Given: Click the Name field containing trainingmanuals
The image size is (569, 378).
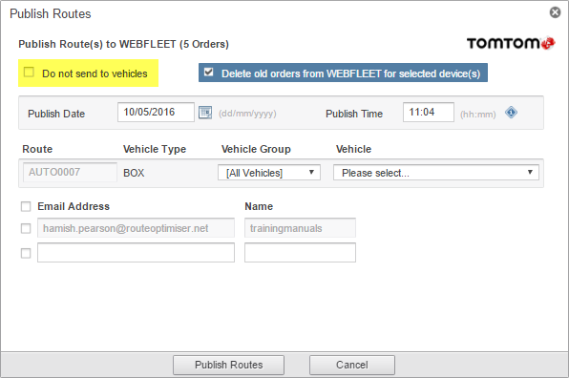Looking at the screenshot, I should click(300, 228).
